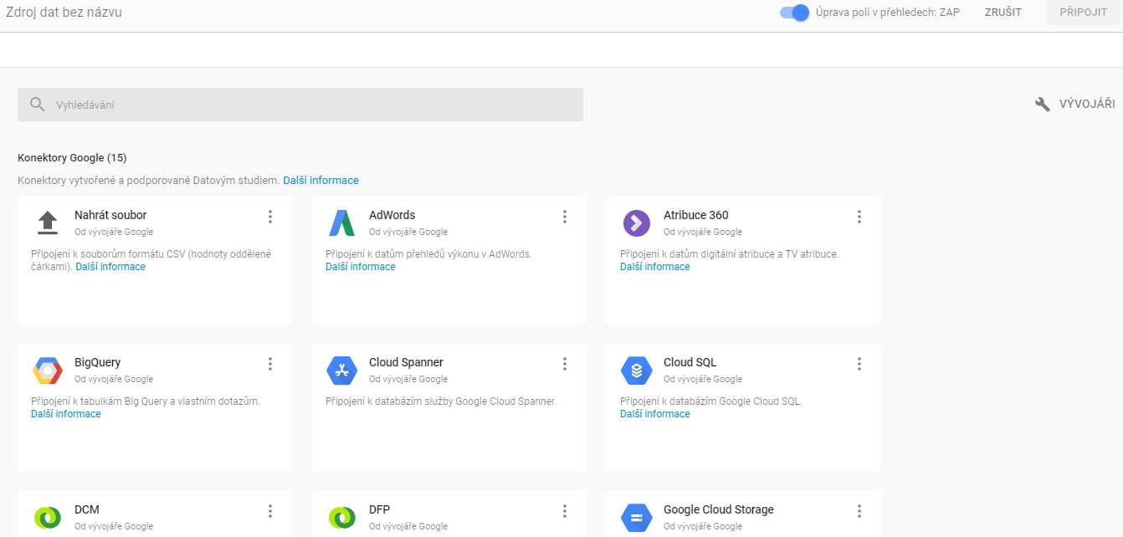Open more options for Atribuce 360
This screenshot has width=1123, height=537.
click(x=859, y=217)
